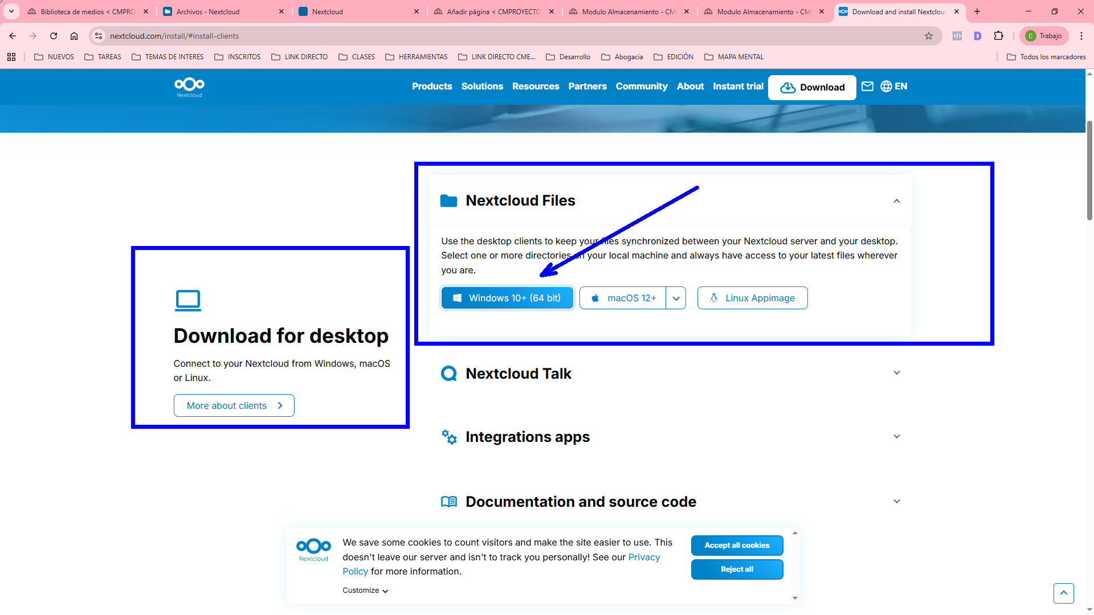This screenshot has height=615, width=1094.
Task: Expand Customize cookie options
Action: (365, 591)
